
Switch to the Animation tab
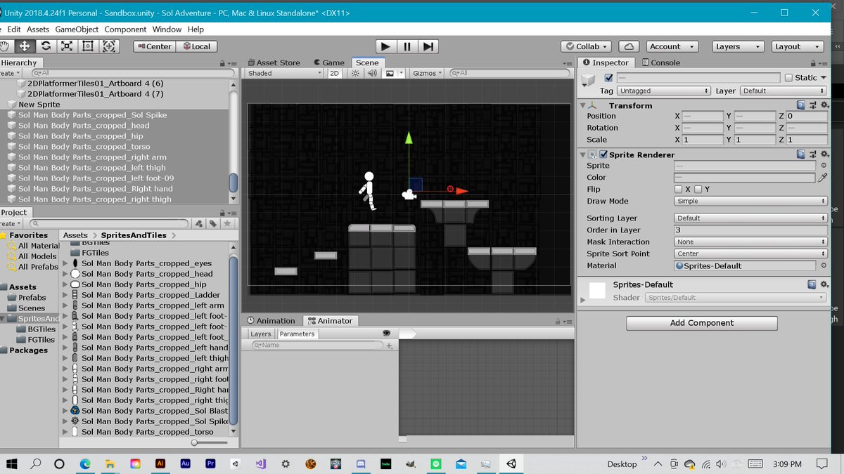(x=272, y=321)
